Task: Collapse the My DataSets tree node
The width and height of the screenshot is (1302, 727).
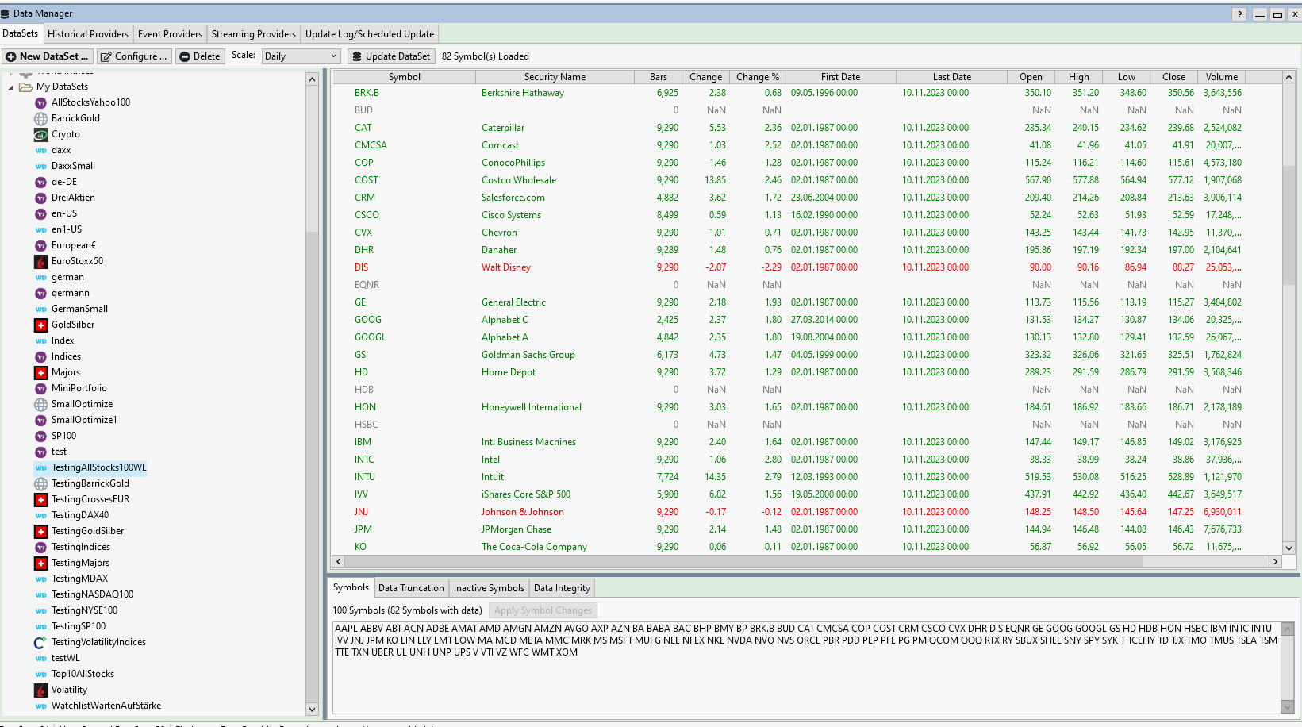Action: tap(11, 87)
